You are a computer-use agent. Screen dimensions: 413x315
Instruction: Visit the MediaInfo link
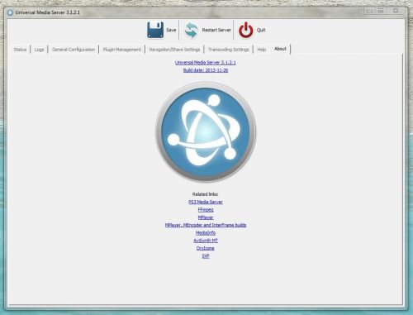[x=206, y=233]
